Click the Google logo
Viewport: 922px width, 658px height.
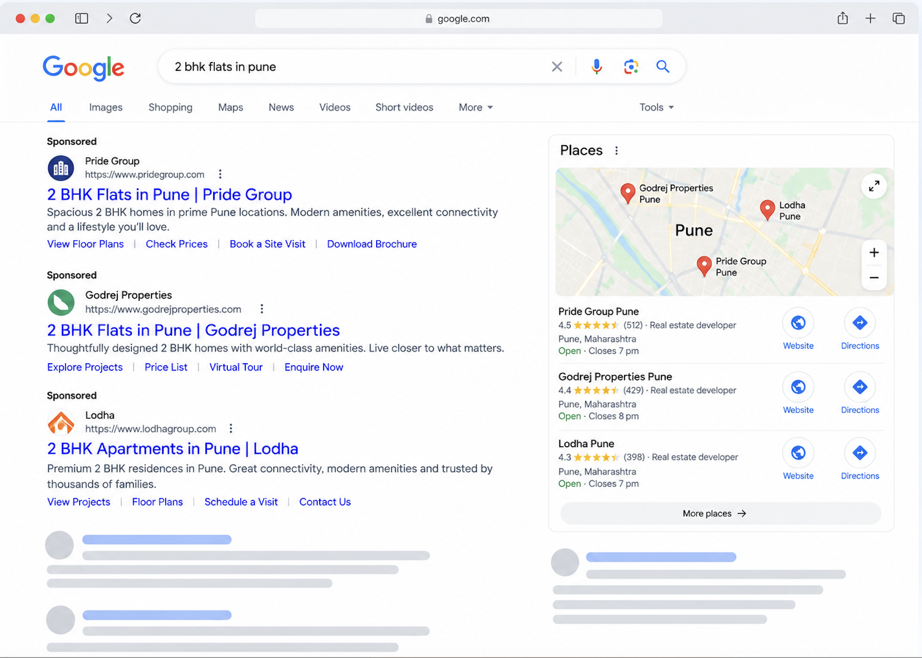[83, 68]
